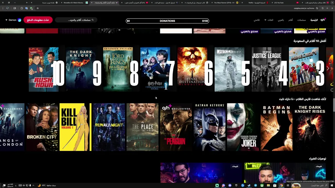The image size is (335, 188).
Task: Click the search input field
Action: coord(76,20)
